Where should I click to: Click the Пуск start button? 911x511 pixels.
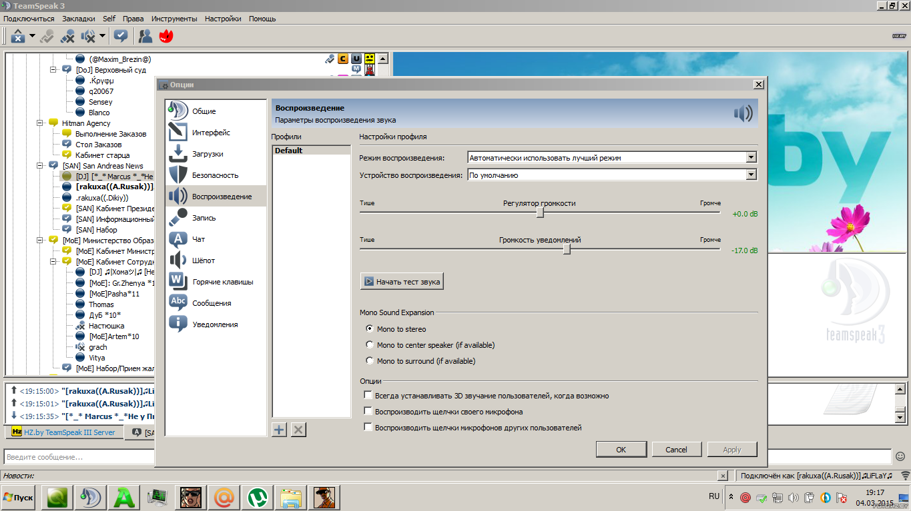coord(19,498)
